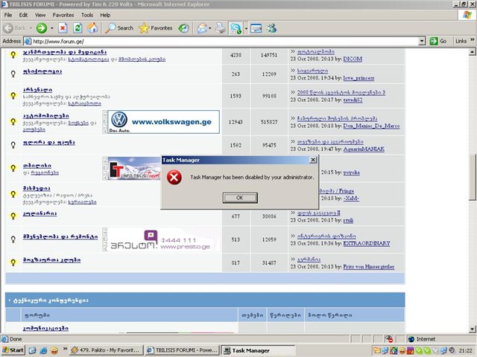Image resolution: width=477 pixels, height=357 pixels.
Task: Click OK in Task Manager dialog
Action: pyautogui.click(x=240, y=198)
